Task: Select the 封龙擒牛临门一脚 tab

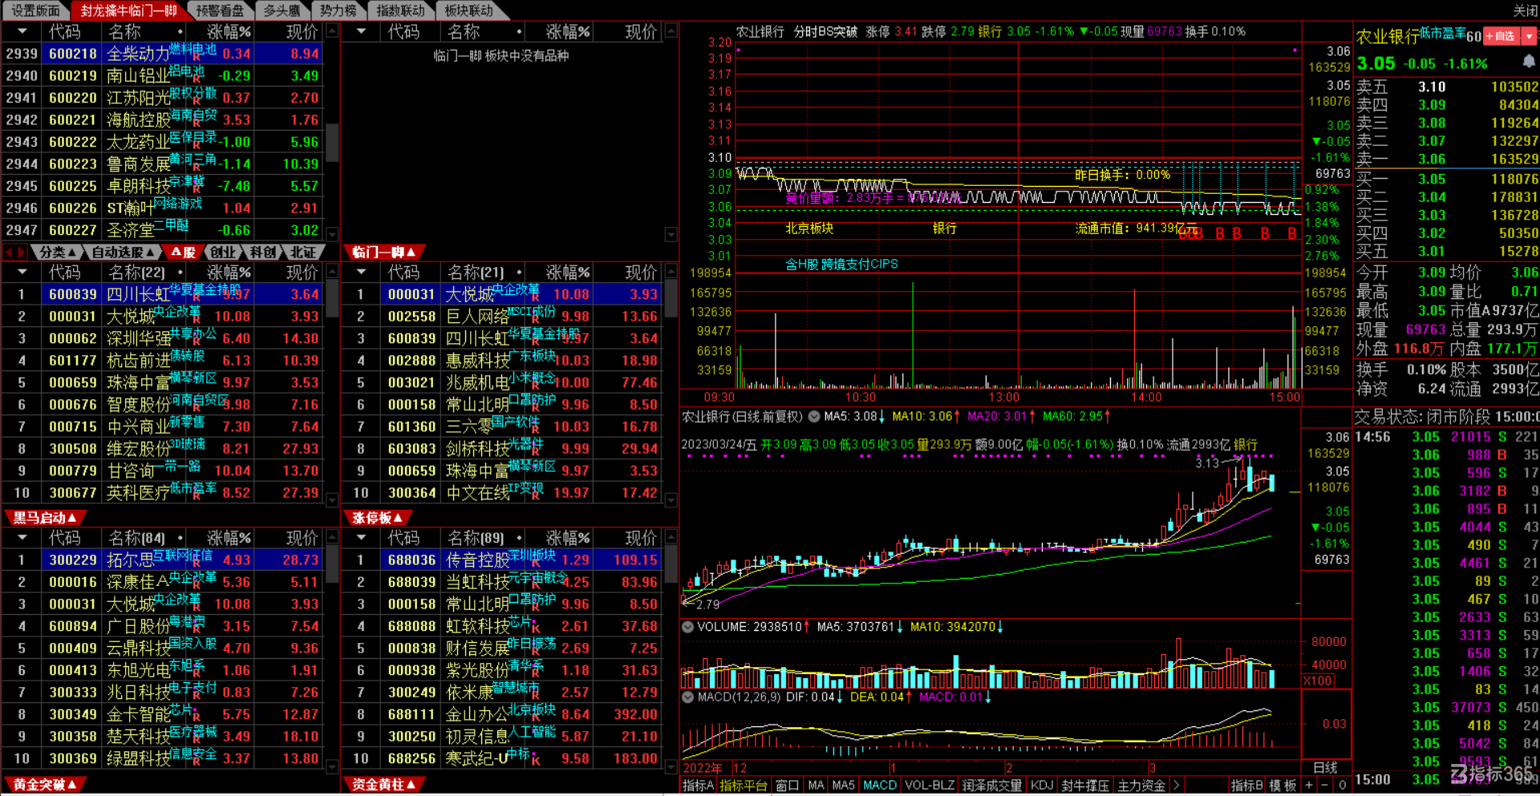Action: pyautogui.click(x=128, y=10)
